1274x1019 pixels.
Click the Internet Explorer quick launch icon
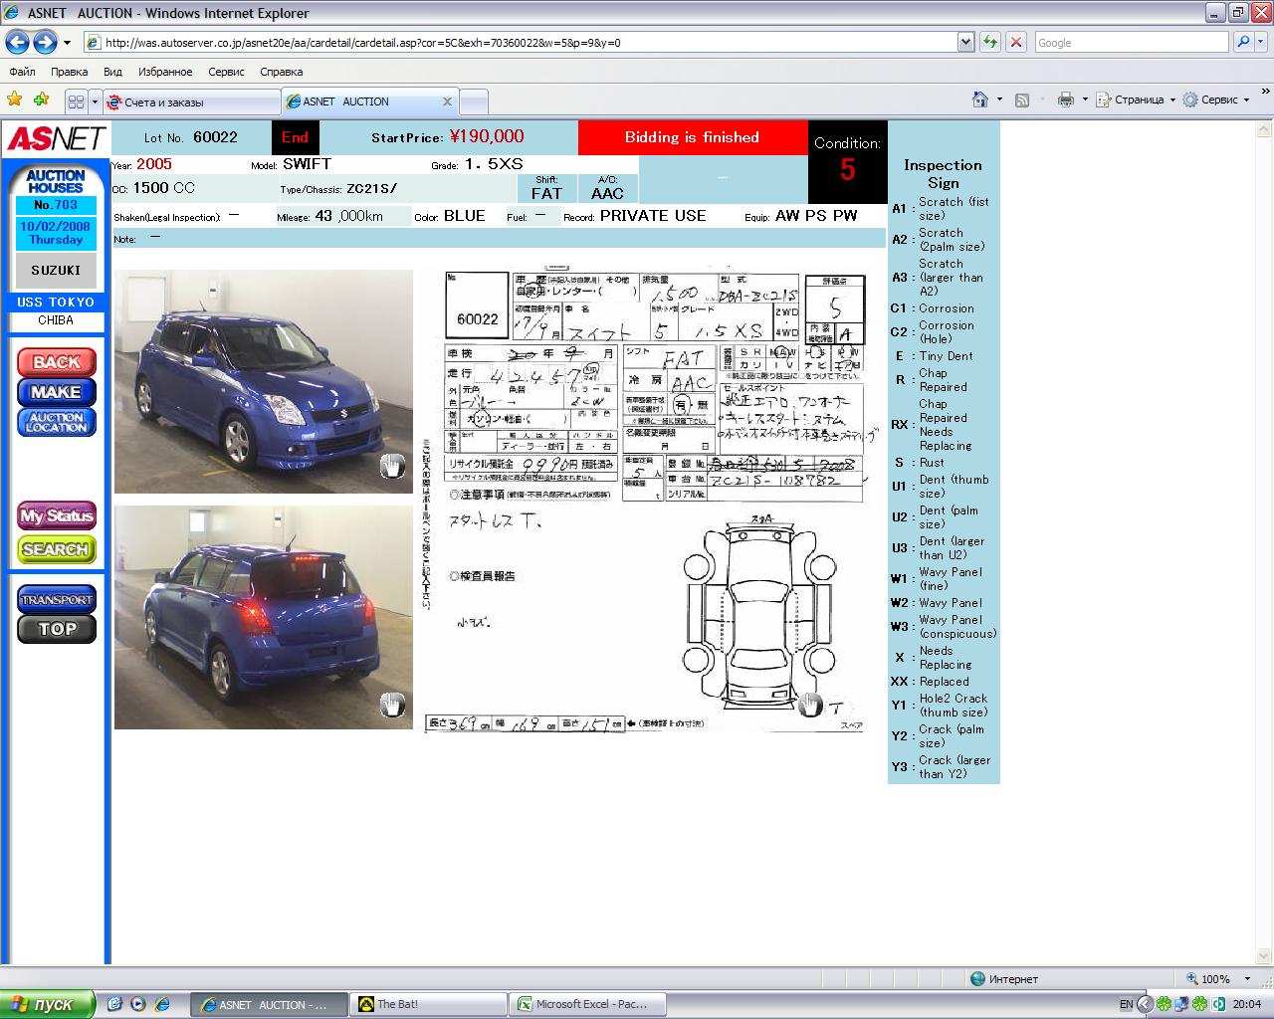[162, 1004]
